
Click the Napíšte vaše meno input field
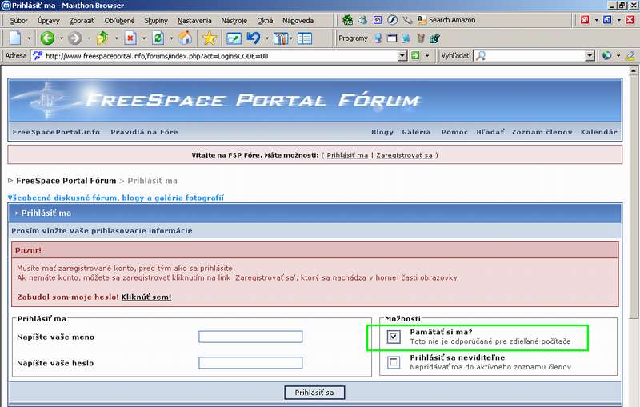click(x=250, y=337)
